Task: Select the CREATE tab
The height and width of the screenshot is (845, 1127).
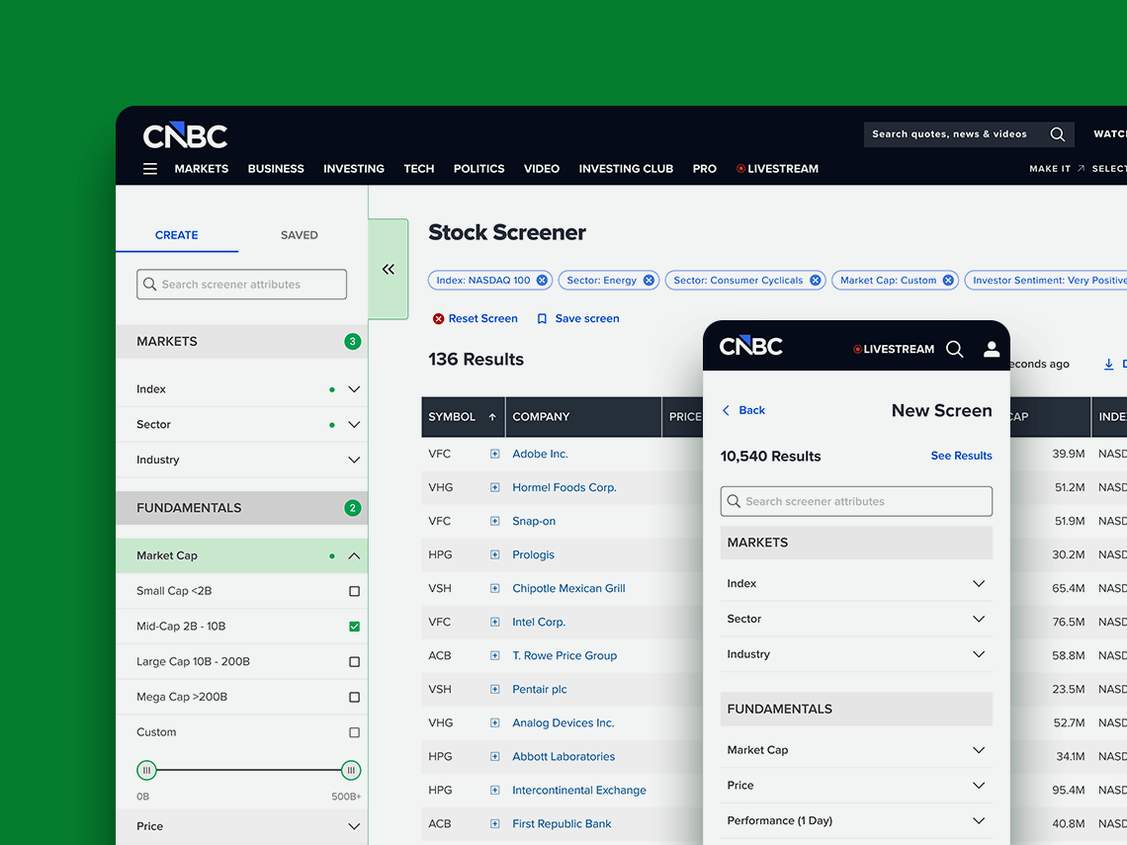Action: (x=176, y=235)
